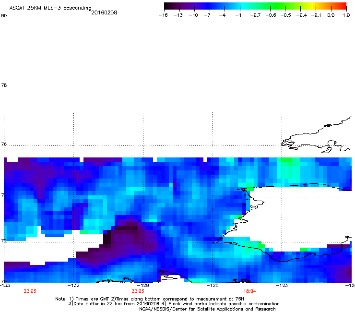Screen dimensions: 355x312
Task: Click the -132 longitude label
Action: point(73,286)
